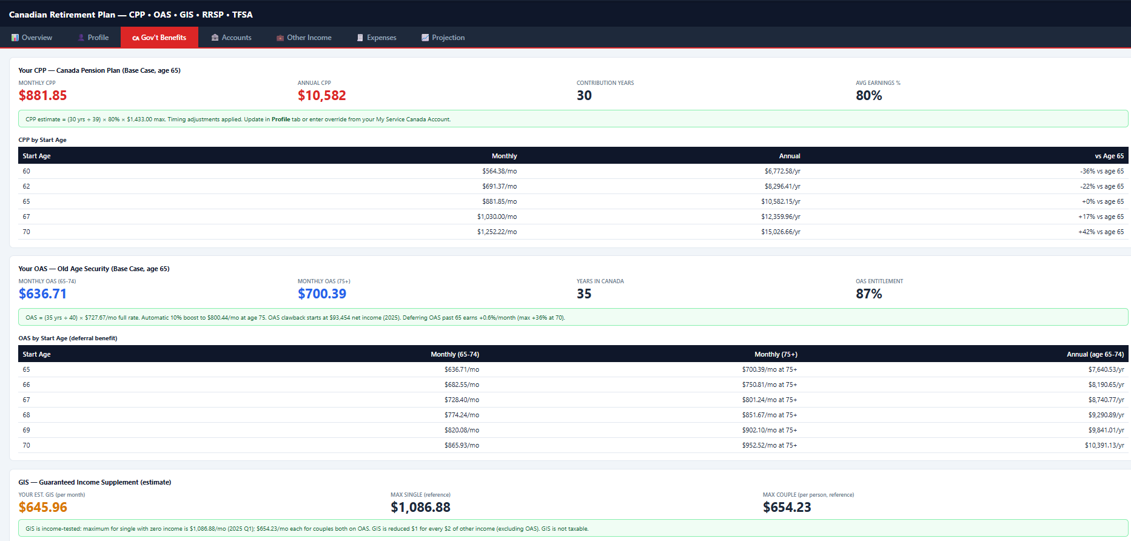The image size is (1131, 541).
Task: Click the Expenses tab's receipt icon
Action: 360,38
